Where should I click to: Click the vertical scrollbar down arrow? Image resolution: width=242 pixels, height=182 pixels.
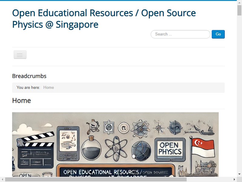pyautogui.click(x=239, y=174)
